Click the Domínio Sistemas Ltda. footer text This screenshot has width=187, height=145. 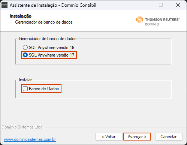(22, 127)
